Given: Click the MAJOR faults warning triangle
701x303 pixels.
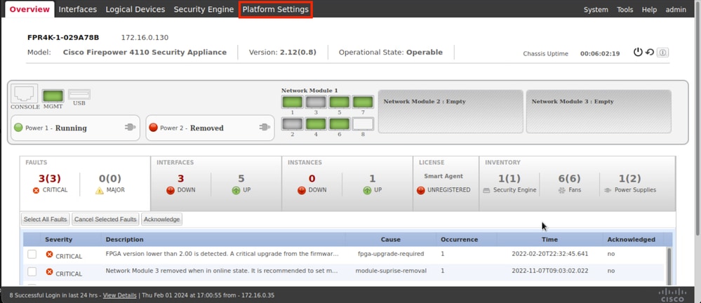Looking at the screenshot, I should tap(99, 190).
